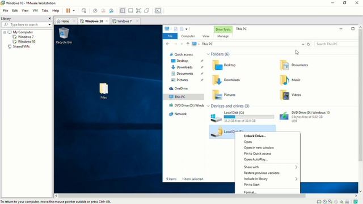Screen dimensions: 363x204
Task: Choose Unlock Drive... from context menu
Action: (255, 136)
